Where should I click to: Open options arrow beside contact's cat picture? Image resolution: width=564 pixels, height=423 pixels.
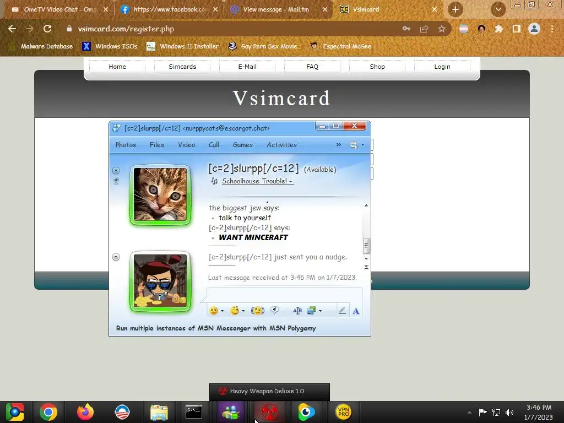tap(116, 171)
